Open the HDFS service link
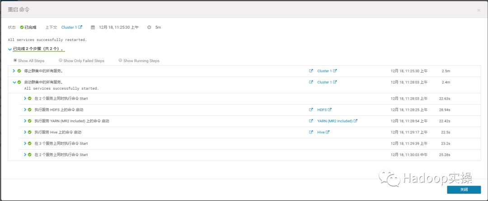This screenshot has height=201, width=488. click(x=322, y=110)
